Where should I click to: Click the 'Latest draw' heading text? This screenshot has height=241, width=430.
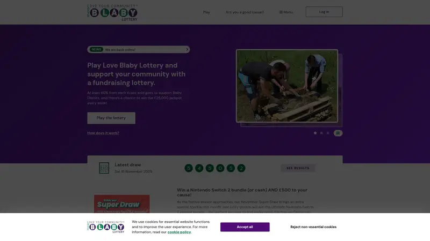click(x=128, y=165)
